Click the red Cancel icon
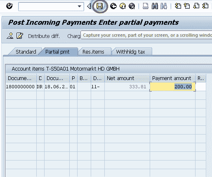 [132, 6]
